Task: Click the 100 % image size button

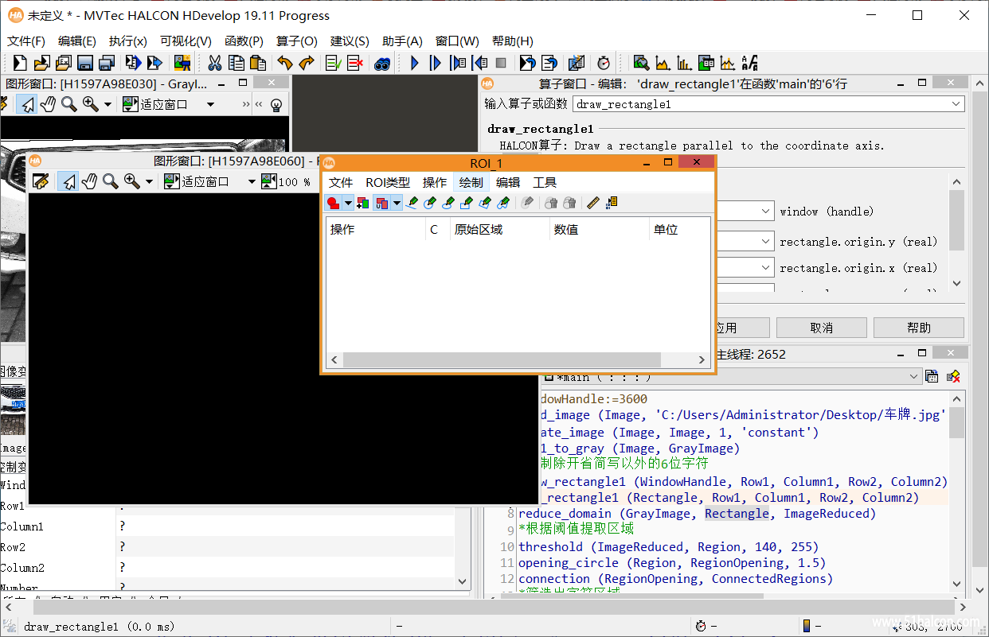Action: point(286,181)
